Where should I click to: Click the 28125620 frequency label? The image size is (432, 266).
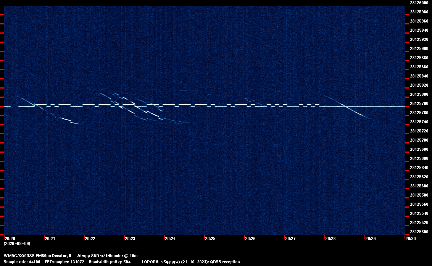point(419,177)
